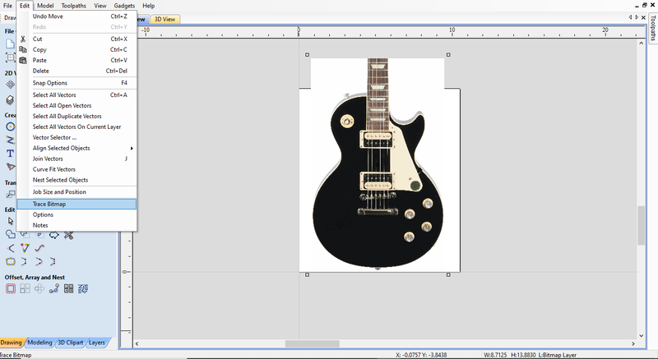The image size is (658, 359).
Task: Switch to the 3D Clipart tab
Action: tap(70, 343)
